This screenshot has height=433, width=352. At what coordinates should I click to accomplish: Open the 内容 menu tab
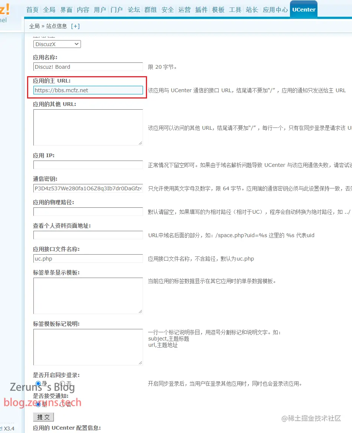83,10
